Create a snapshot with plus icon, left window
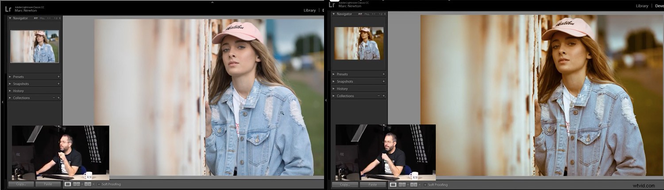This screenshot has width=664, height=190. pyautogui.click(x=58, y=84)
